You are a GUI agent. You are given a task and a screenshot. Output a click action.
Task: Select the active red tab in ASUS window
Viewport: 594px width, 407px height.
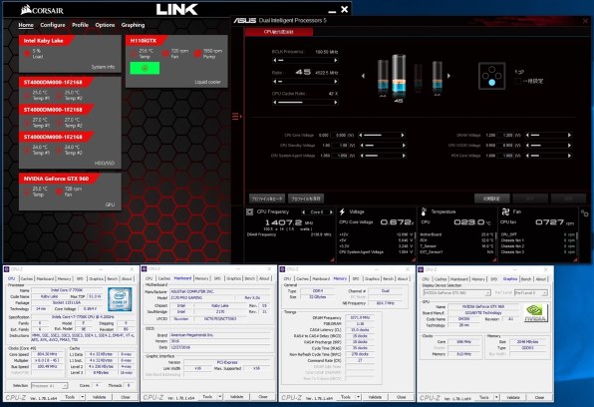click(x=279, y=32)
